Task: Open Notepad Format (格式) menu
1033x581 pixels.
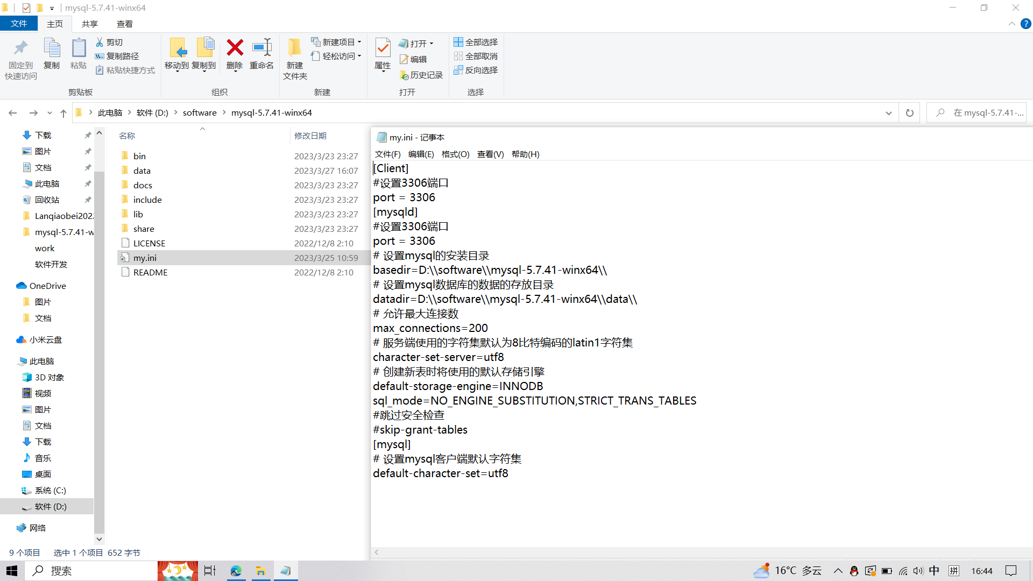Action: click(x=455, y=154)
